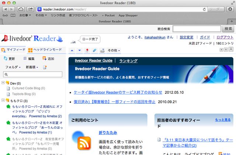Open the その他 toolbar dropdown
The width and height of the screenshot is (236, 155).
coord(114,51)
